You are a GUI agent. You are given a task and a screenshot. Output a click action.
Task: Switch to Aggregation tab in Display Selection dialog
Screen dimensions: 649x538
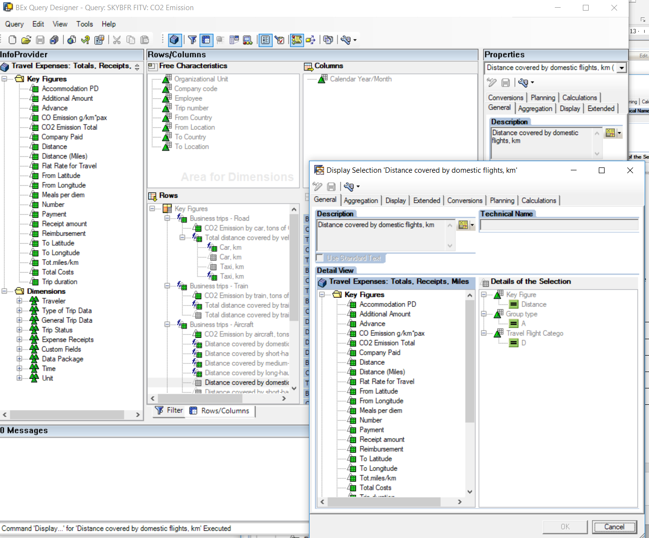coord(361,201)
